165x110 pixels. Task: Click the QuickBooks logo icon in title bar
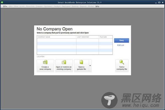2,2
